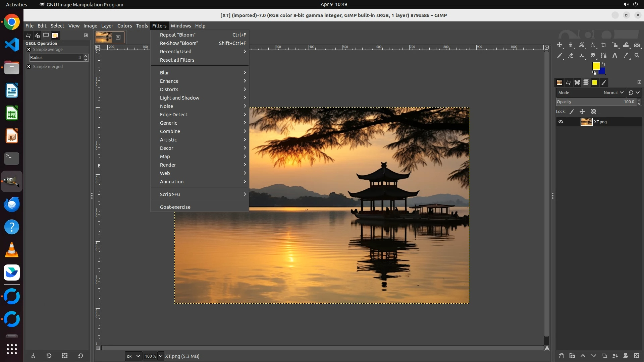The width and height of the screenshot is (644, 362).
Task: Click Reset all Filters
Action: click(x=177, y=60)
